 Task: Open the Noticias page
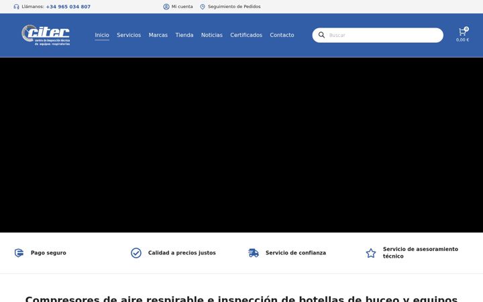[x=211, y=35]
